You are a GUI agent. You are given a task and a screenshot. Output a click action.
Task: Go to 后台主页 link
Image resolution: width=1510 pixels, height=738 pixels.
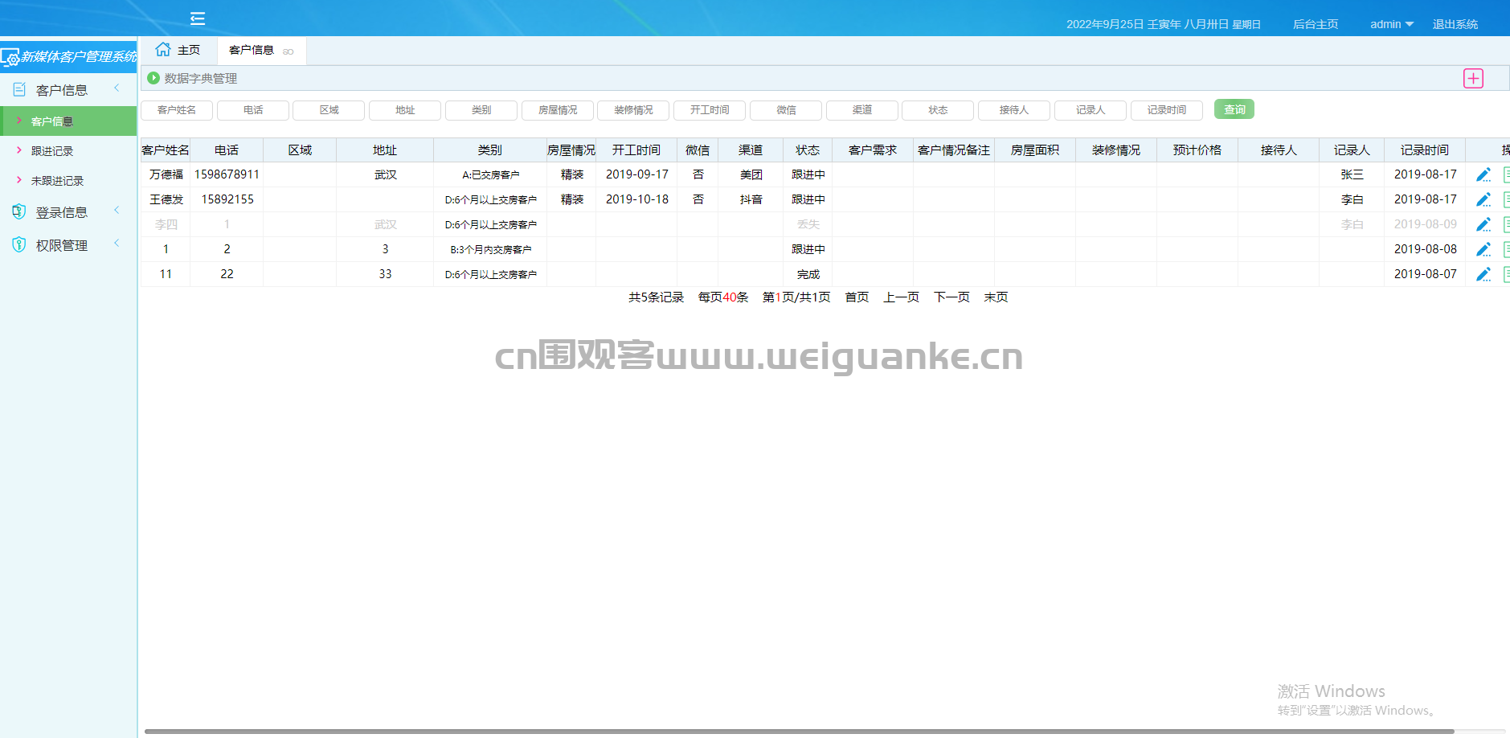click(x=1316, y=24)
